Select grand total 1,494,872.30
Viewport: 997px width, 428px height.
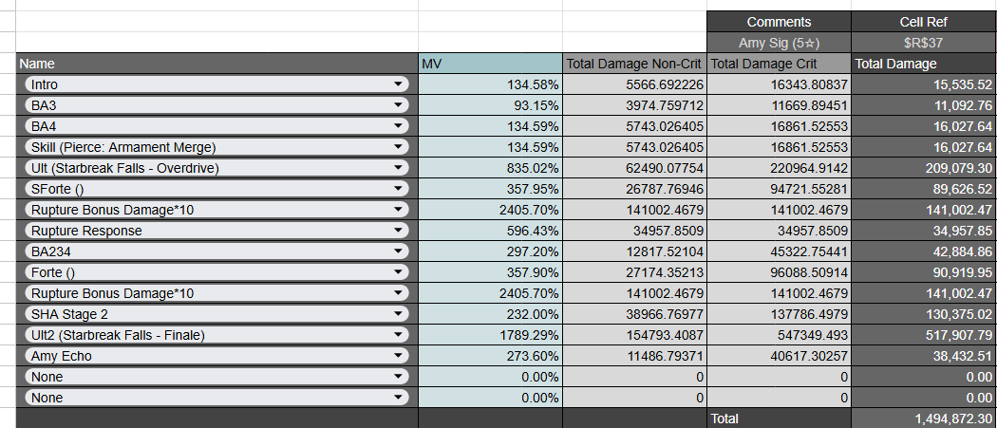924,419
